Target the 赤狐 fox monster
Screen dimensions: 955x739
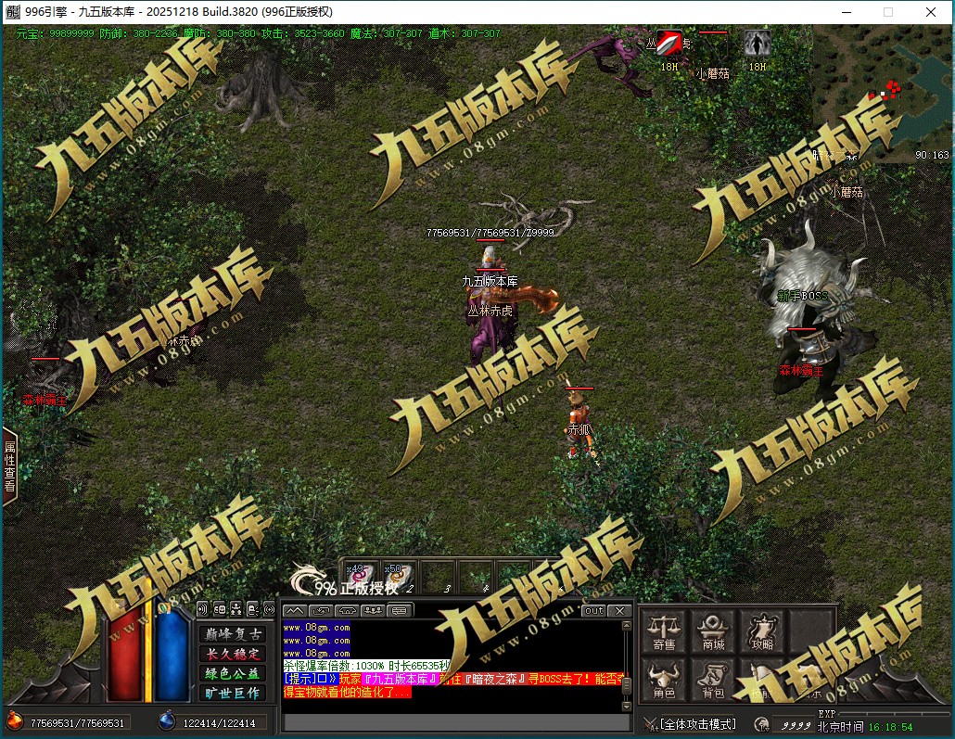(x=579, y=424)
